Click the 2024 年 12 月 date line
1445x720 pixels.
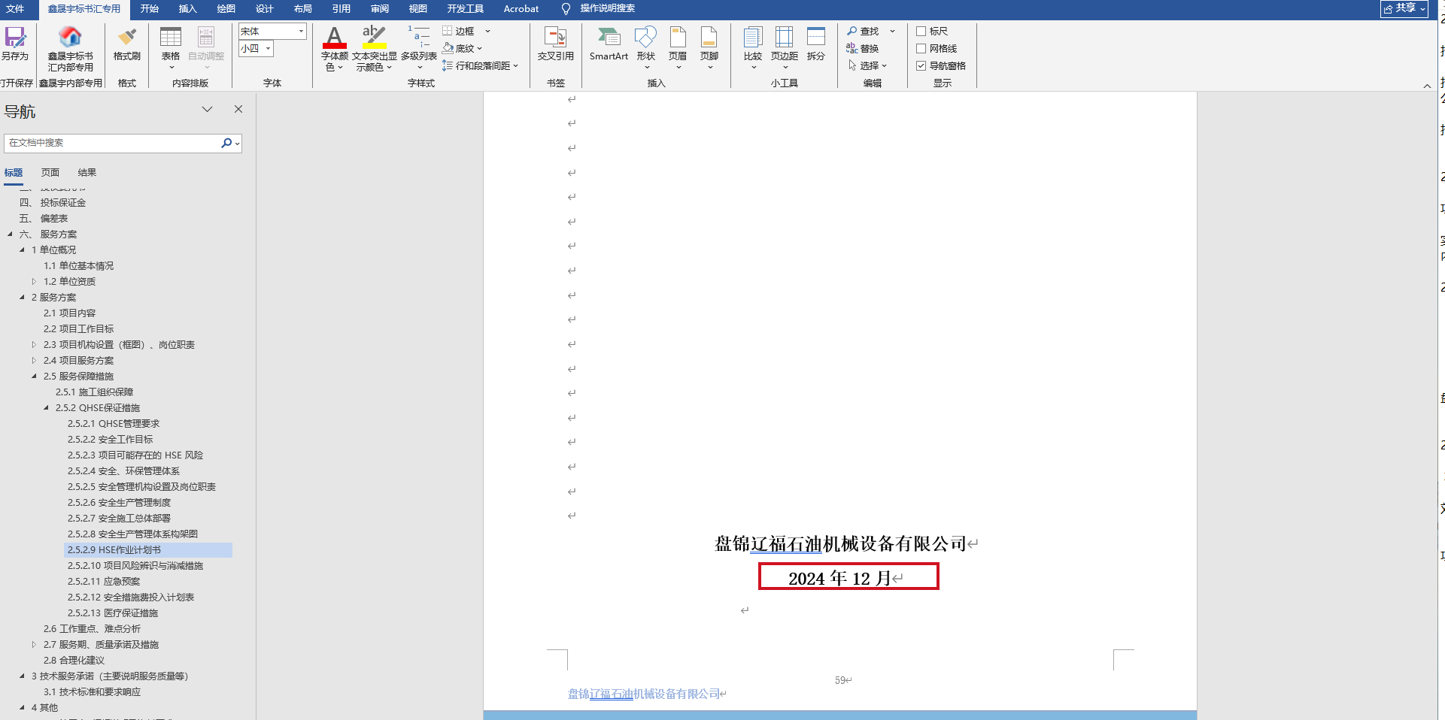[x=840, y=578]
